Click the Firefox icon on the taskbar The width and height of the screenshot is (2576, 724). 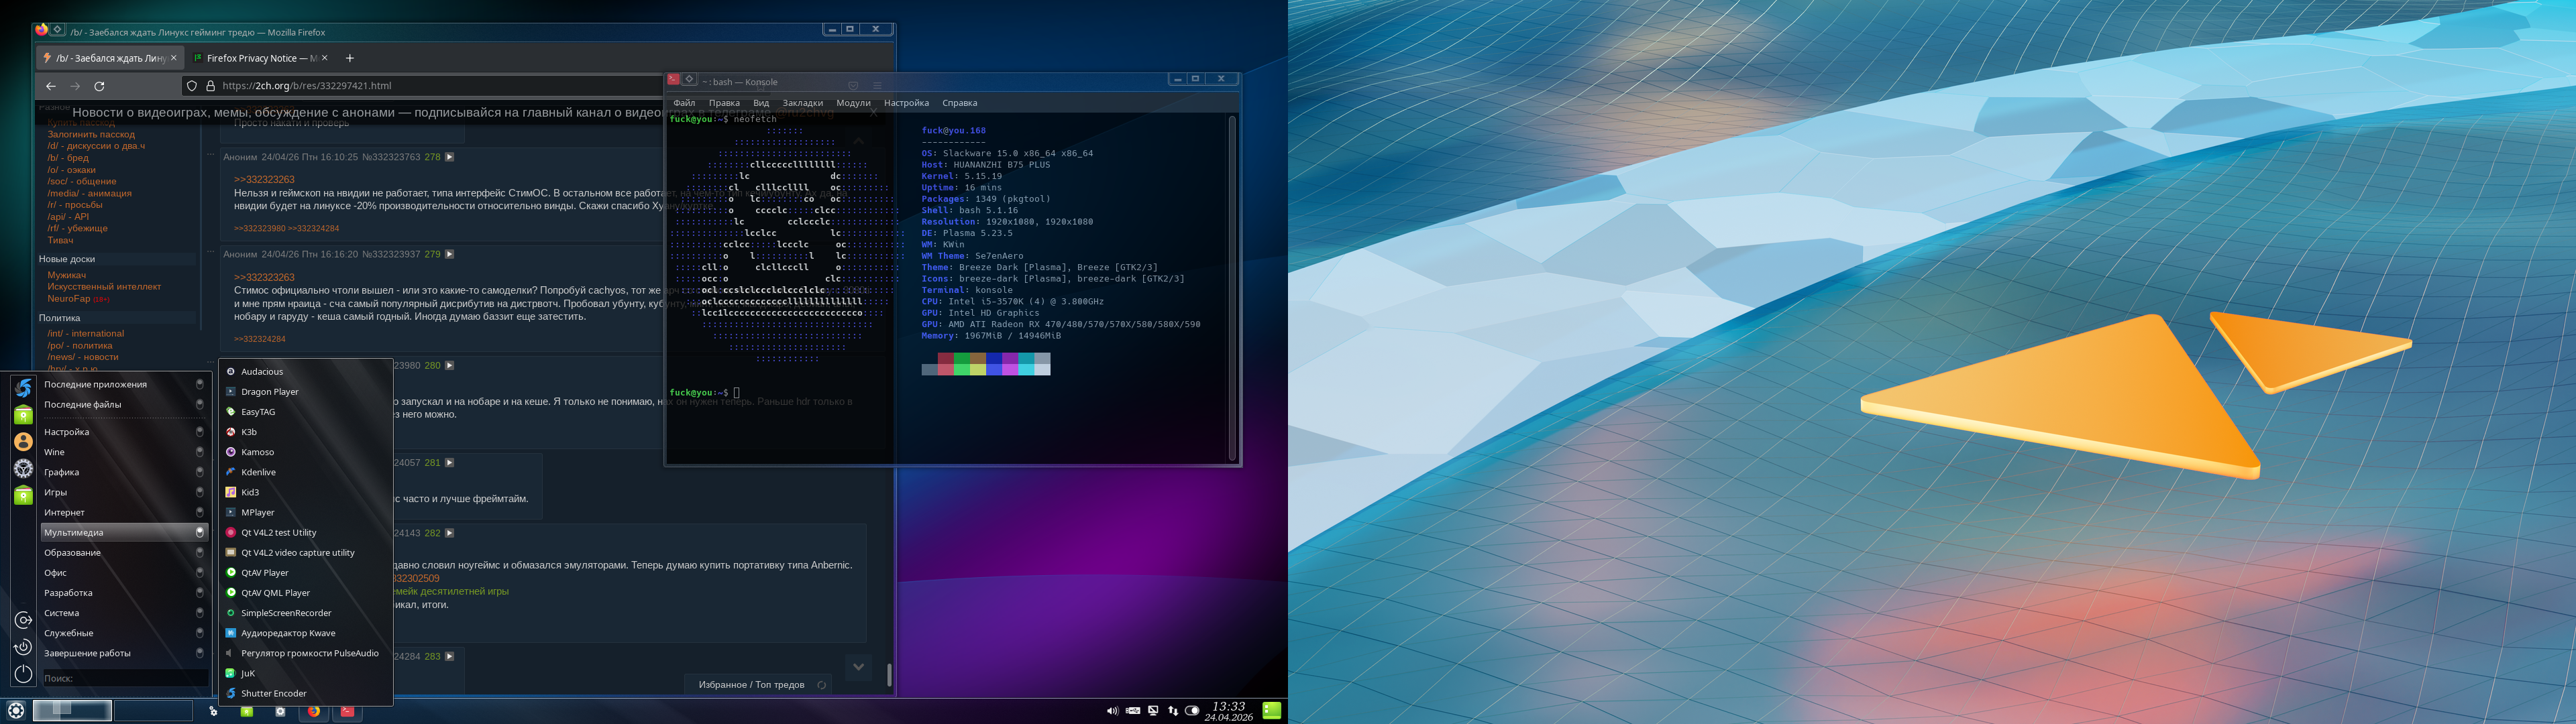point(314,711)
